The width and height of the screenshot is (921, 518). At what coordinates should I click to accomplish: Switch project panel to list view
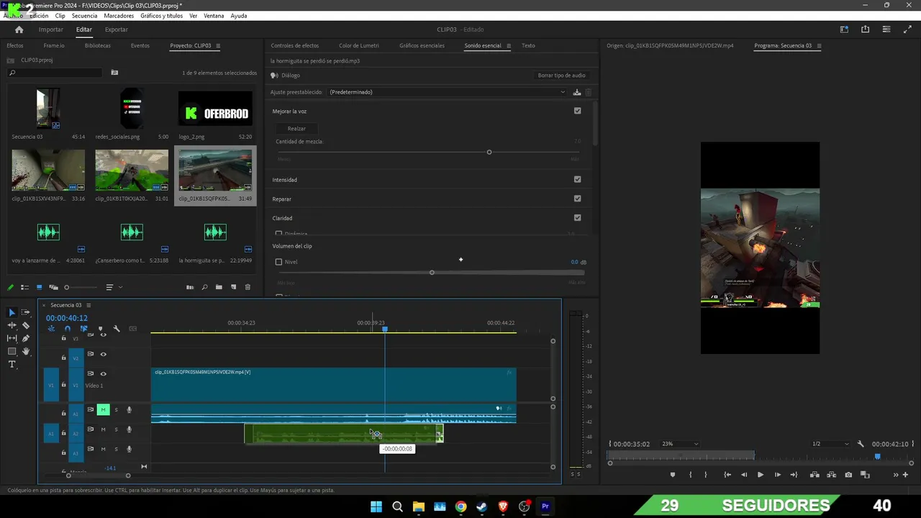coord(24,287)
